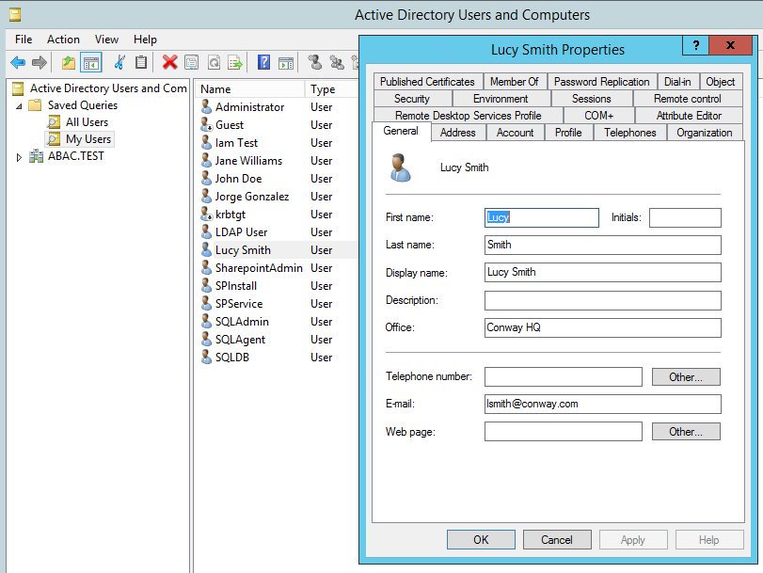Click the Back arrow in toolbar

click(x=18, y=62)
